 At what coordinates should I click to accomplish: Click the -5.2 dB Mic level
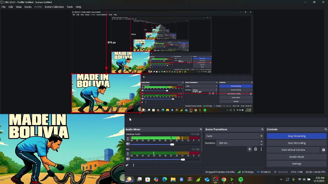click(x=195, y=149)
